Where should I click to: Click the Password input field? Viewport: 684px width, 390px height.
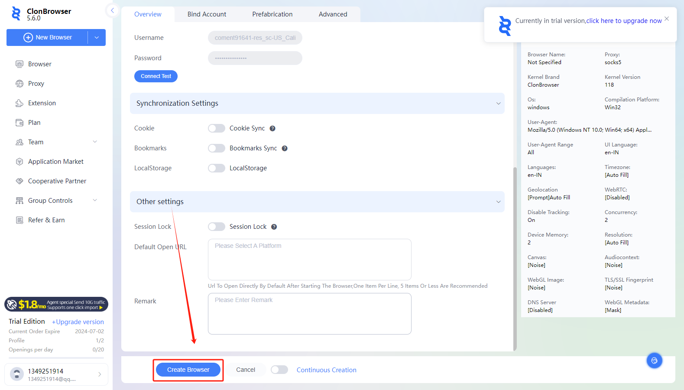coord(255,58)
